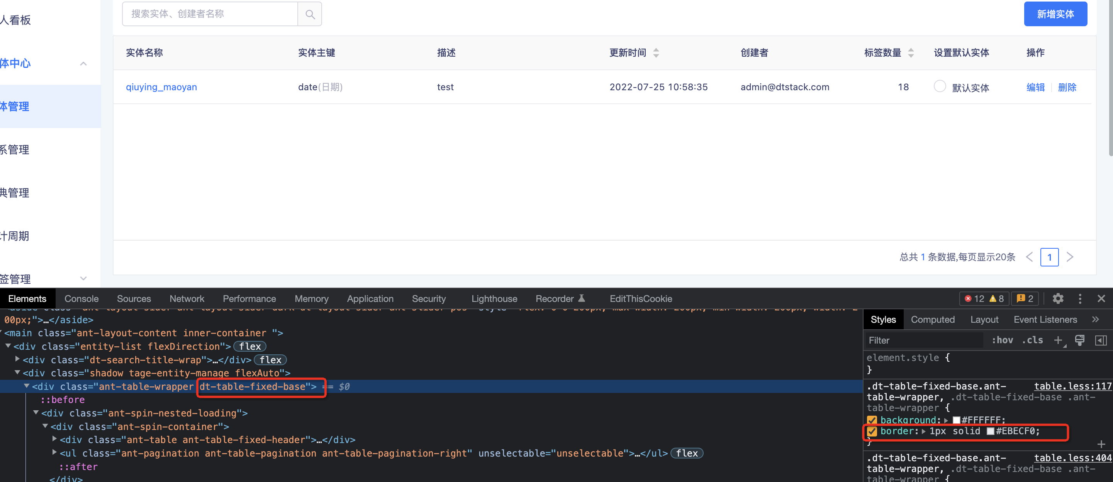Image resolution: width=1113 pixels, height=482 pixels.
Task: Collapse the ant-table-wrapper div node
Action: tap(27, 386)
